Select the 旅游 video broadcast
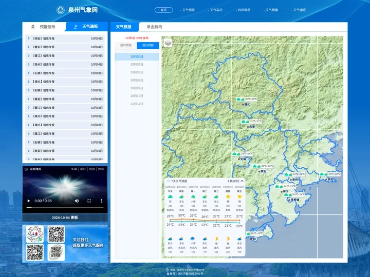Image resolution: width=370 pixels, height=277 pixels. pyautogui.click(x=92, y=169)
